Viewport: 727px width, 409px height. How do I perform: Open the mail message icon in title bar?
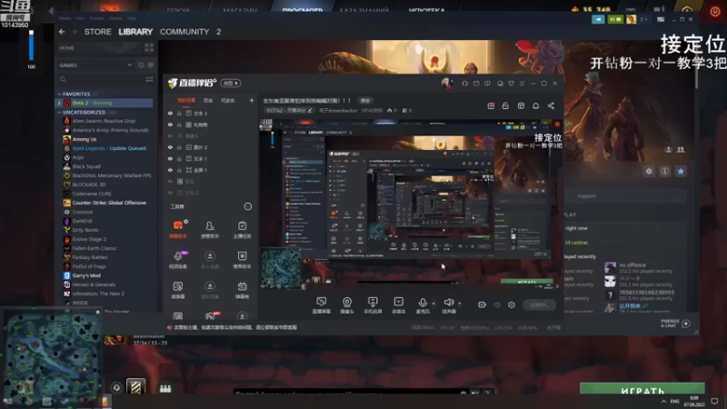[x=476, y=84]
